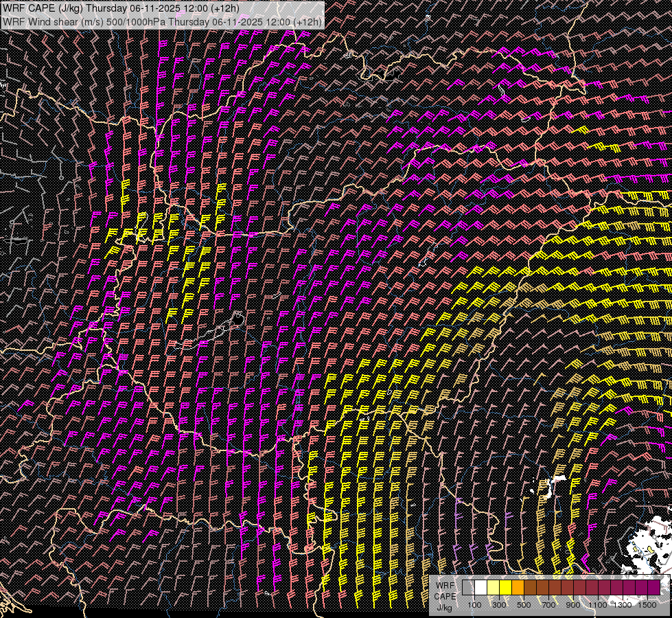Select the gray swatch in the CAPE legend
This screenshot has width=672, height=618.
(467, 587)
